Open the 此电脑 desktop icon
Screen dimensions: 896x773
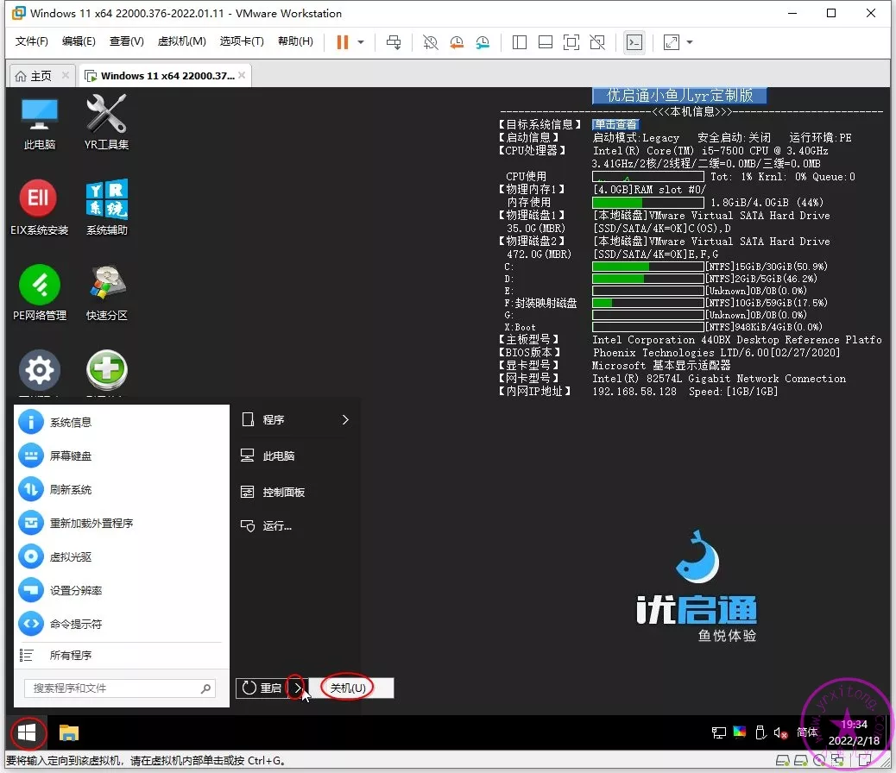(39, 120)
